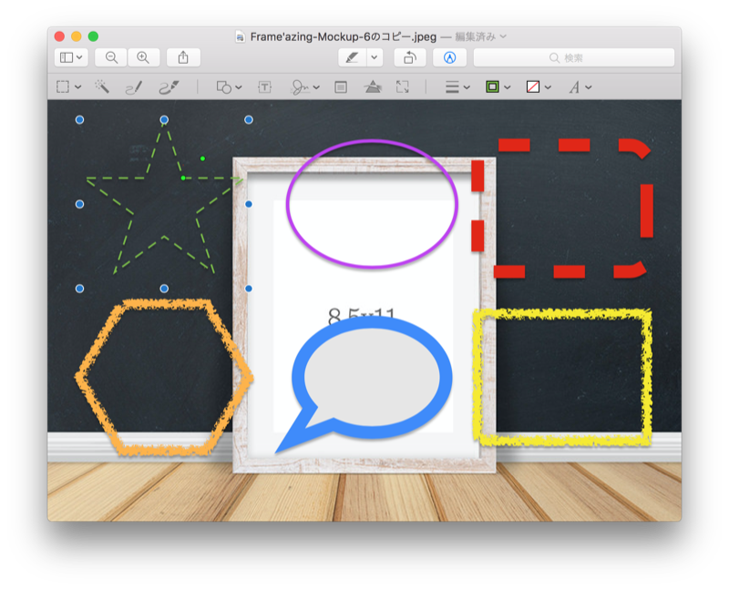The image size is (729, 589).
Task: Click the zoom out magnifier button
Action: tap(111, 57)
